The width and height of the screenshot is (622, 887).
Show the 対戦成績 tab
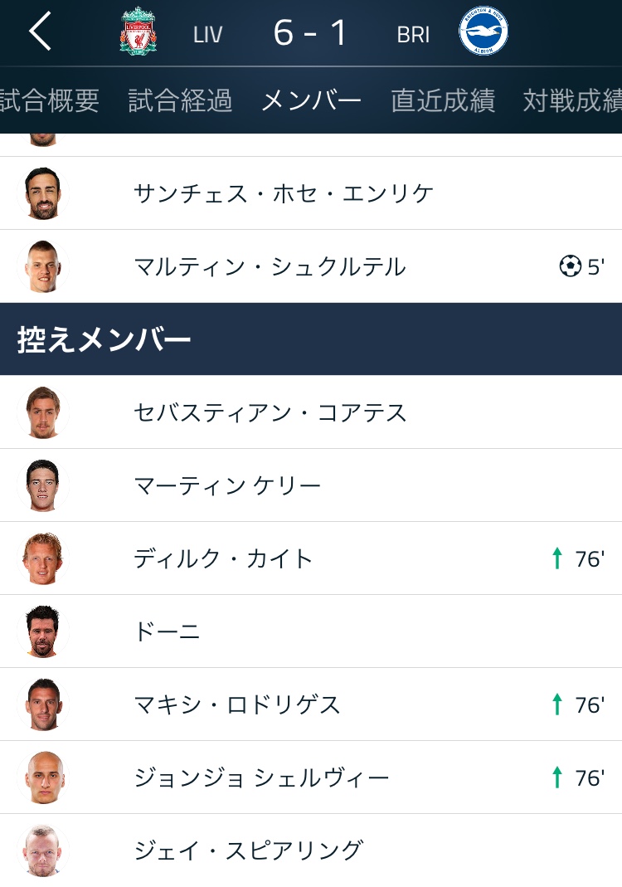572,100
